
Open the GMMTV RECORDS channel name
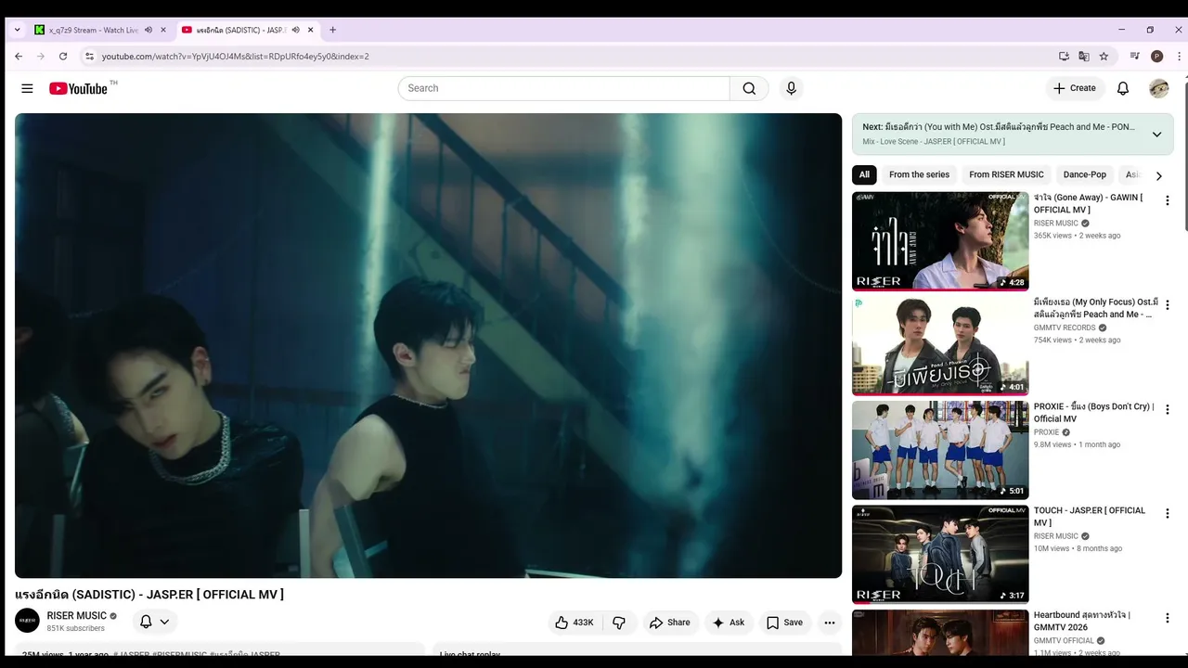[x=1065, y=328]
